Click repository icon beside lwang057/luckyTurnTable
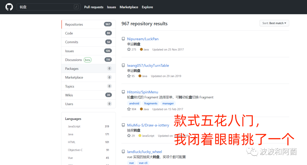Image resolution: width=307 pixels, height=165 pixels. point(123,65)
